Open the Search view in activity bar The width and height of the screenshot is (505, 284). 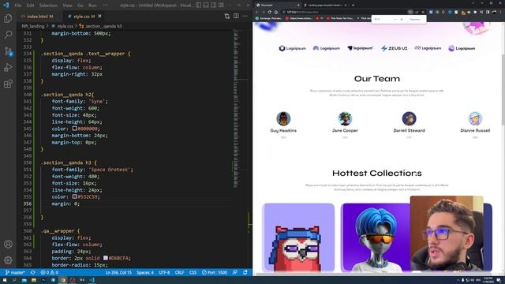point(8,35)
